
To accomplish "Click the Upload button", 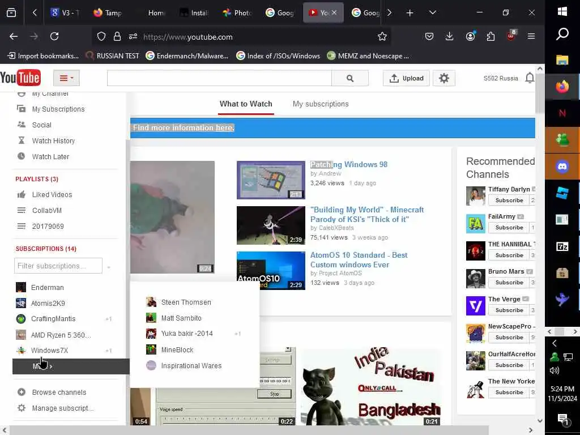I will tap(406, 78).
